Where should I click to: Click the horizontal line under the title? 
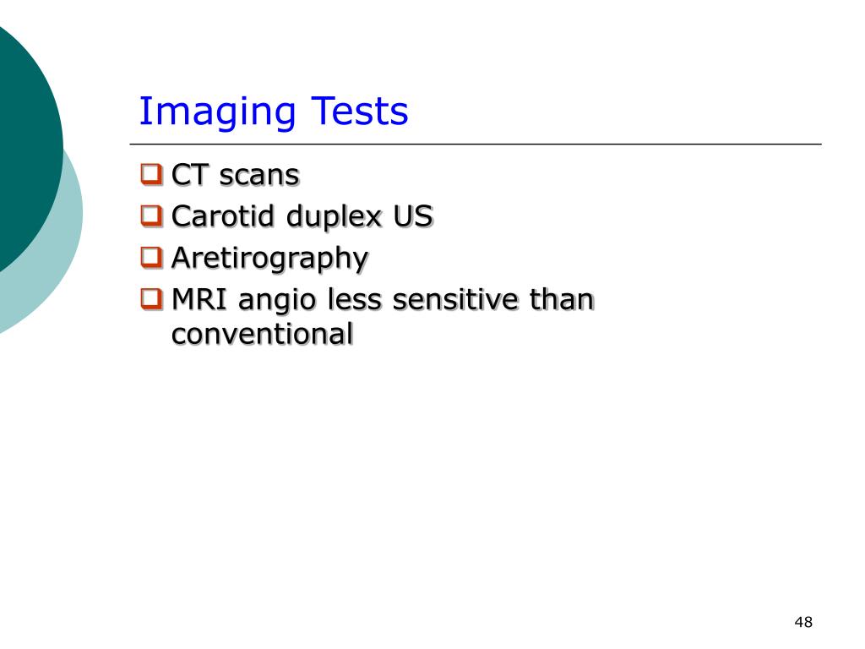pos(476,144)
